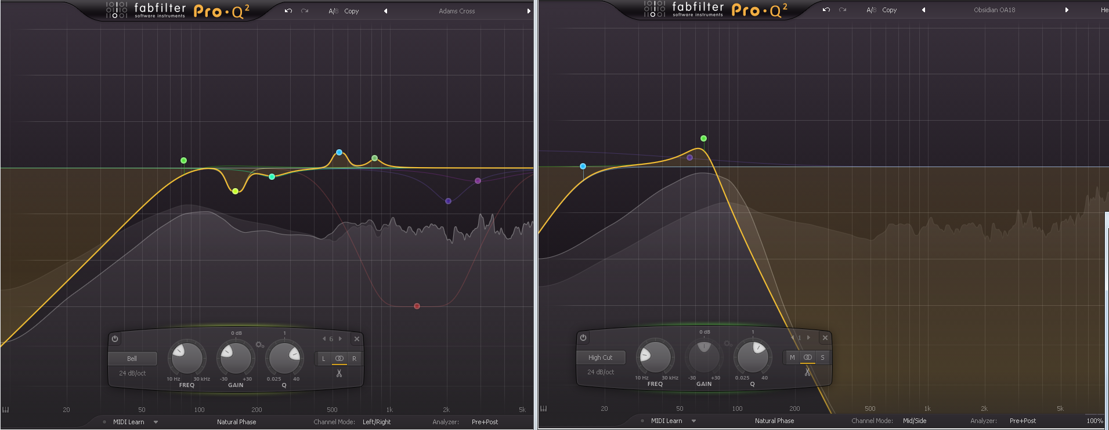Image resolution: width=1109 pixels, height=430 pixels.
Task: Go to the preset after Obsidian OA18
Action: 1067,10
